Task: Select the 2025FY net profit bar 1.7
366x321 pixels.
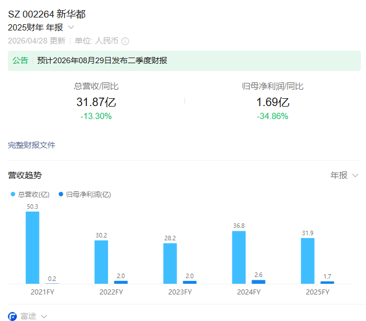Action: [327, 283]
